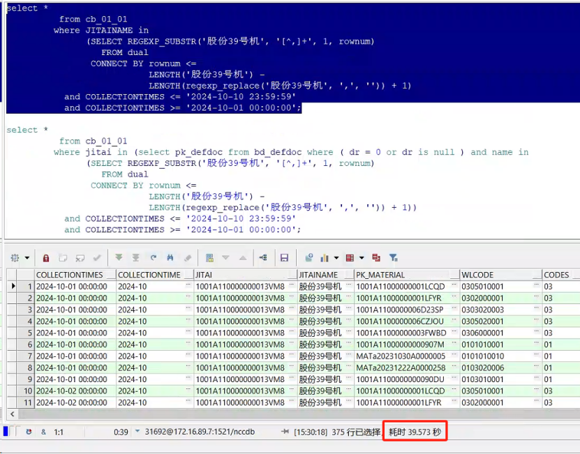Click the pin icon in status bar

[285, 432]
